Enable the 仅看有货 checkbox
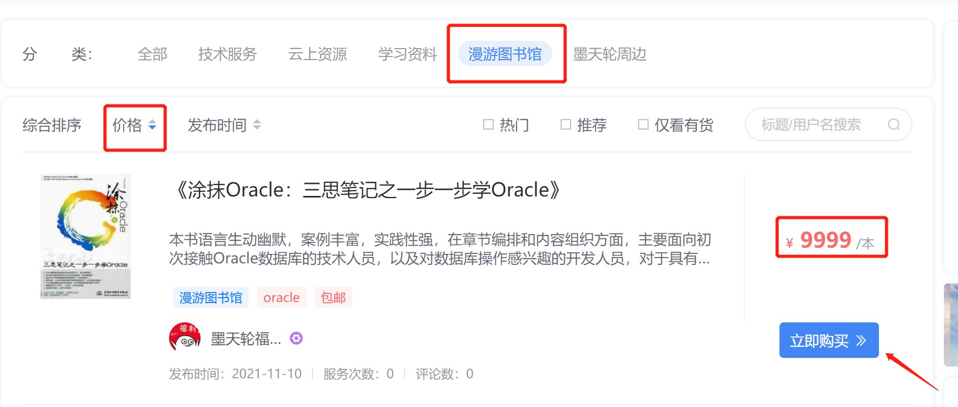This screenshot has width=958, height=407. 643,124
